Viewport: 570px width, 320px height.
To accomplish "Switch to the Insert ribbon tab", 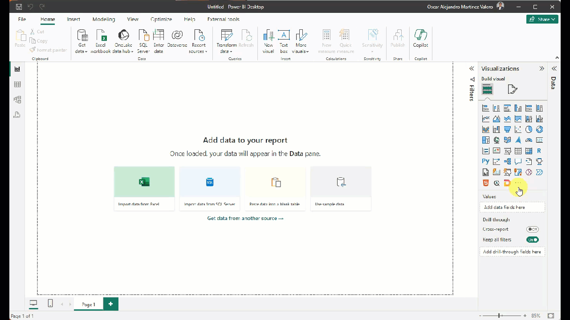I will [x=73, y=19].
